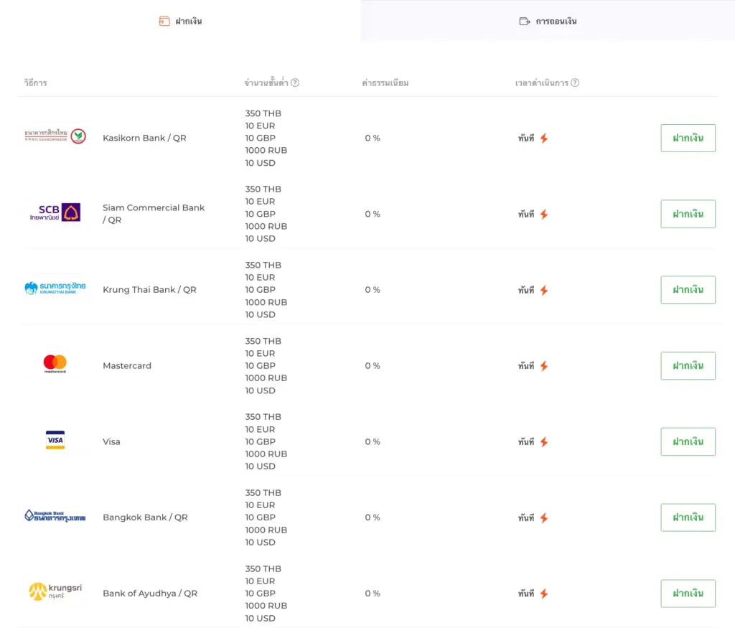Select the SCB Siam Commercial Bank logo
This screenshot has width=735, height=628.
[x=55, y=212]
